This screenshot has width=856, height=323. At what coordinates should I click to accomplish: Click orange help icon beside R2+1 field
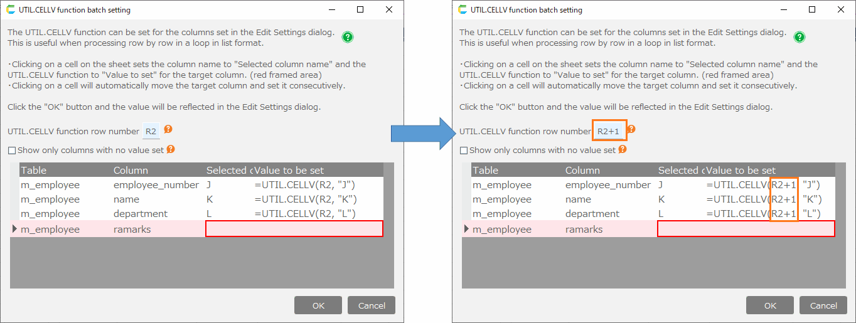point(631,129)
